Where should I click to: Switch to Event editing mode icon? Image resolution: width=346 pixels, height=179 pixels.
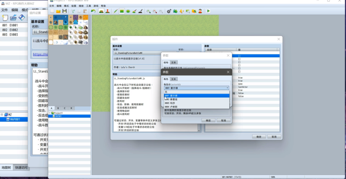pyautogui.click(x=107, y=11)
